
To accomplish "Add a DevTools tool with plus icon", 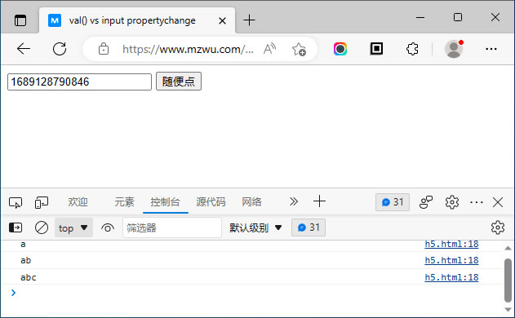I will pos(319,201).
